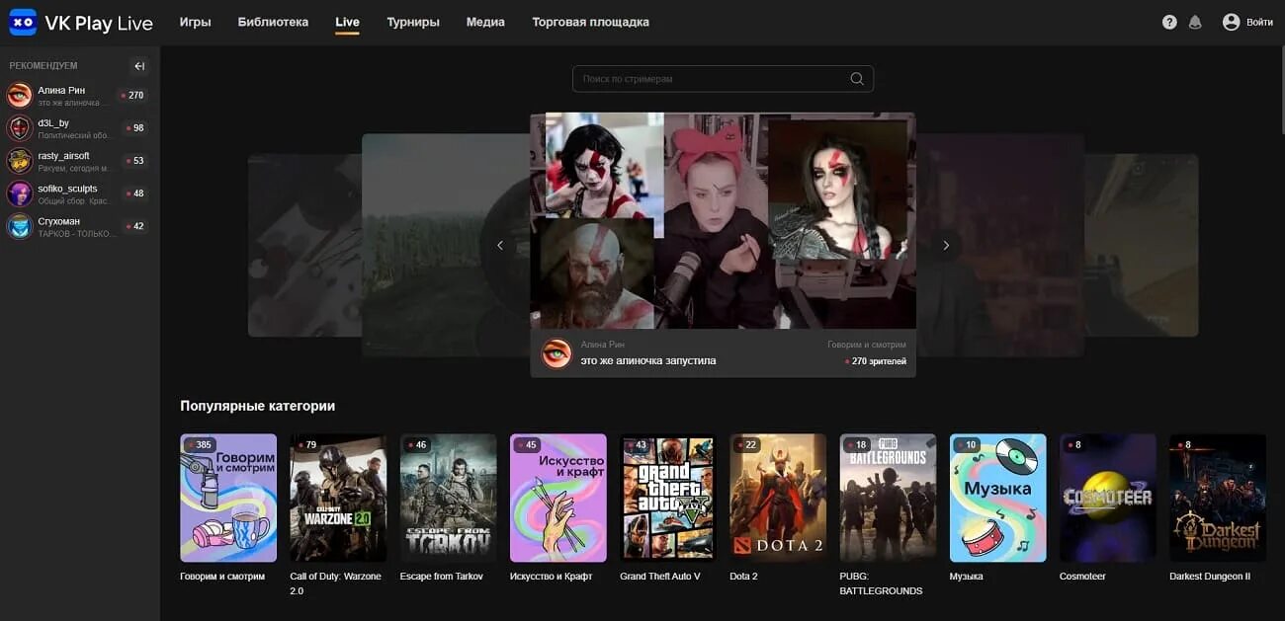Click the РЕКОМЕНДУЕМ sidebar heading
Viewport: 1285px width, 621px height.
pos(43,66)
